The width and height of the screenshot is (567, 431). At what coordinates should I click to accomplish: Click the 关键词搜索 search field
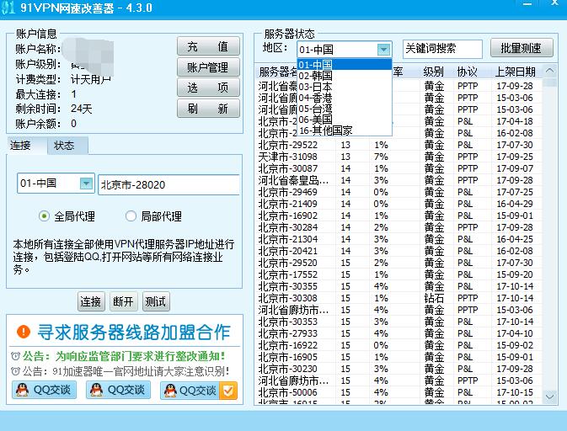coord(442,49)
